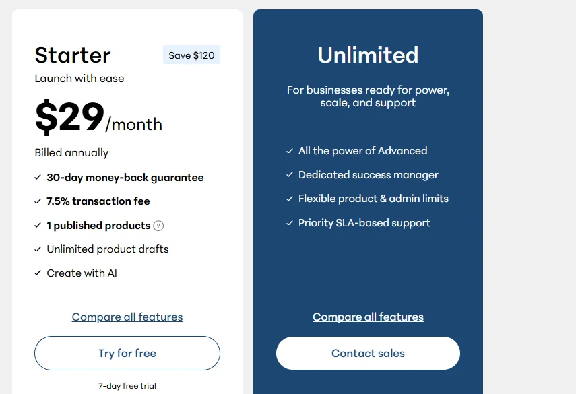The height and width of the screenshot is (394, 576).
Task: Open Compare all features in Unlimited plan
Action: pos(368,317)
